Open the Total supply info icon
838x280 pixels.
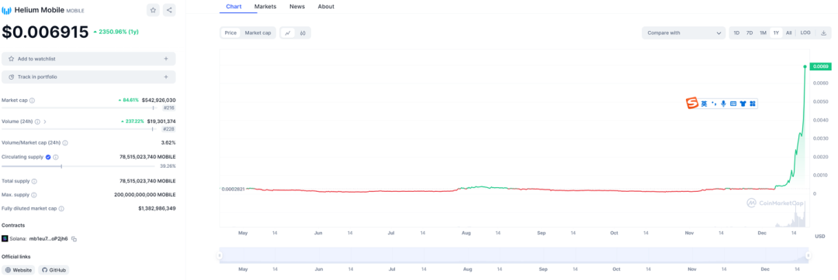(34, 181)
